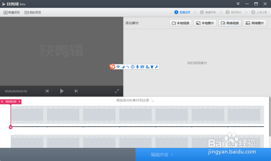Image resolution: width=271 pixels, height=161 pixels.
Task: Create a new project with 新建项目
Action: (x=12, y=12)
